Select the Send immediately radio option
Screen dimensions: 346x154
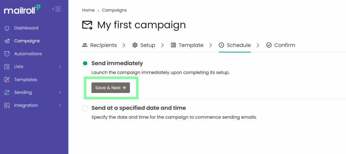coord(85,63)
